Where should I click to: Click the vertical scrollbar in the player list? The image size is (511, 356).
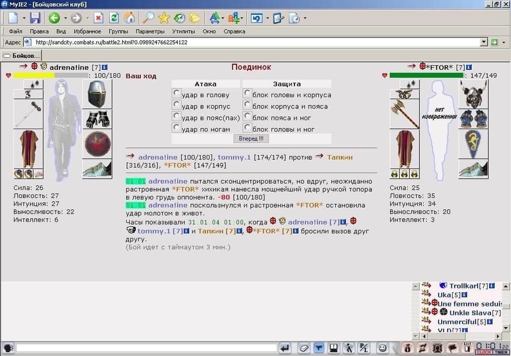pos(506,307)
